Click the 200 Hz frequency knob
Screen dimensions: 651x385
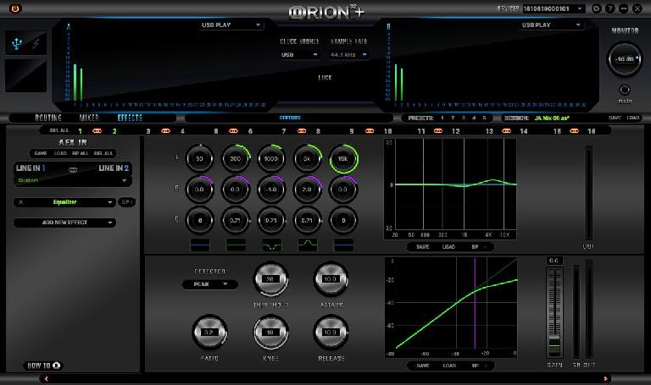click(236, 159)
